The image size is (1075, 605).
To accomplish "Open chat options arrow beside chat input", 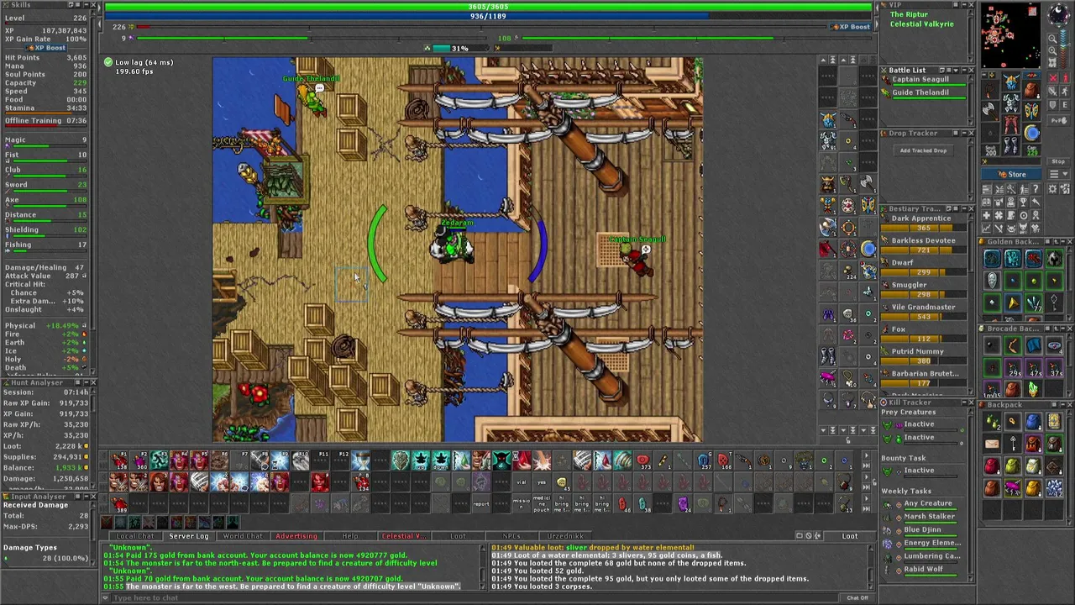I will pyautogui.click(x=105, y=597).
